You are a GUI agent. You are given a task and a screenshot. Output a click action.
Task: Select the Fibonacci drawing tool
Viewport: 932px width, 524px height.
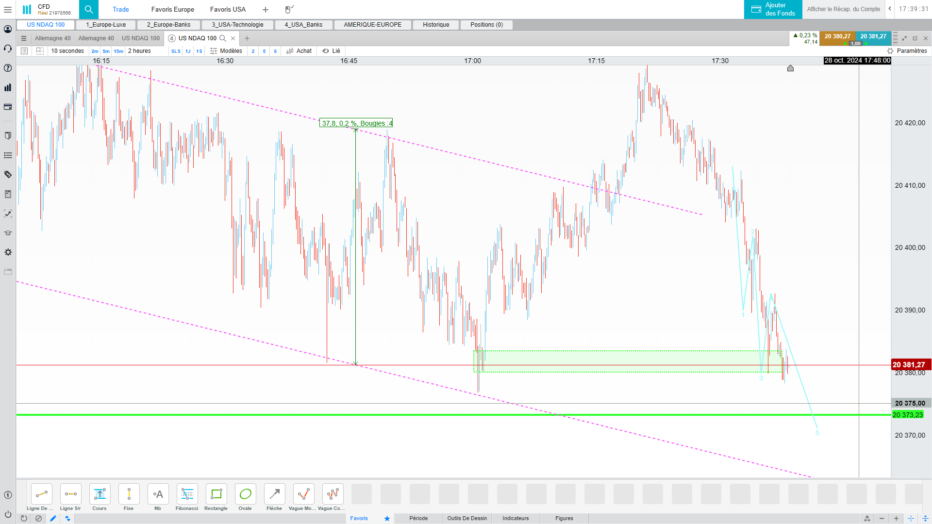(187, 494)
